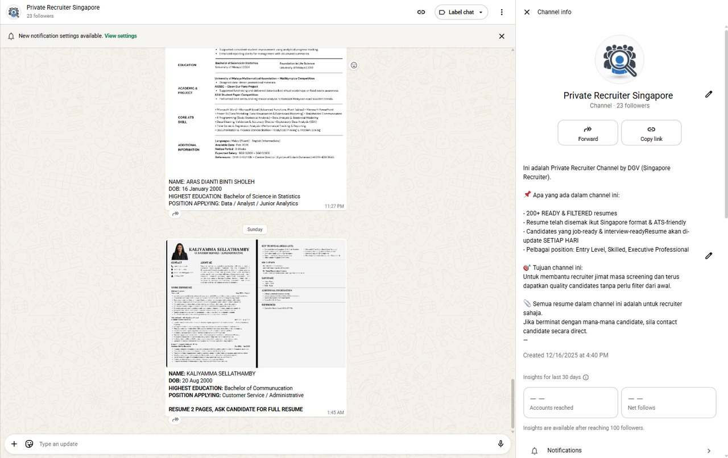Open Kaliyamma resume second page image
This screenshot has width=728, height=458.
point(302,303)
